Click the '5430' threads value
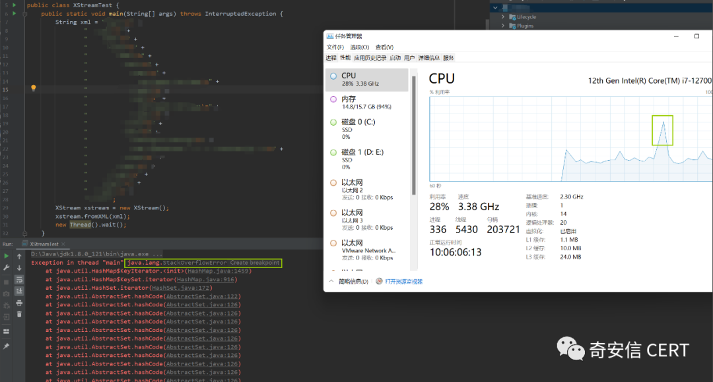 (467, 230)
